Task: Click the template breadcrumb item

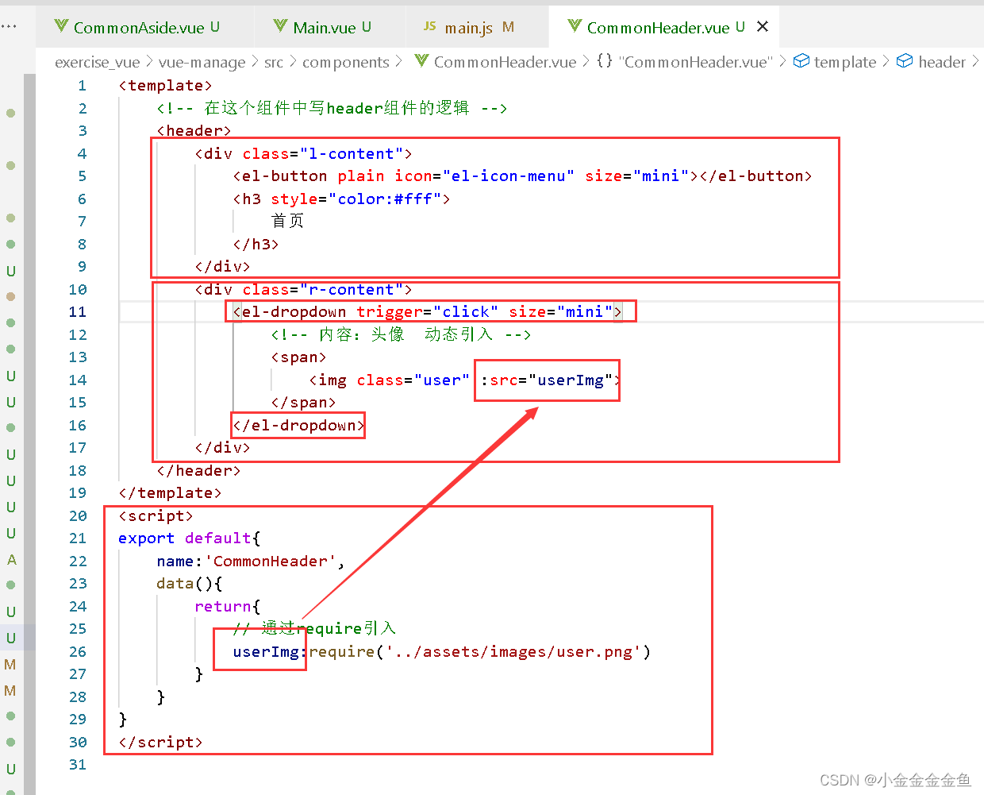Action: coord(844,62)
